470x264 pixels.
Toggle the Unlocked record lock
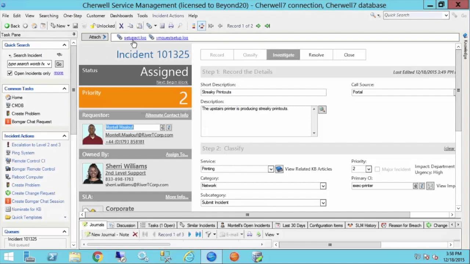coord(102,26)
